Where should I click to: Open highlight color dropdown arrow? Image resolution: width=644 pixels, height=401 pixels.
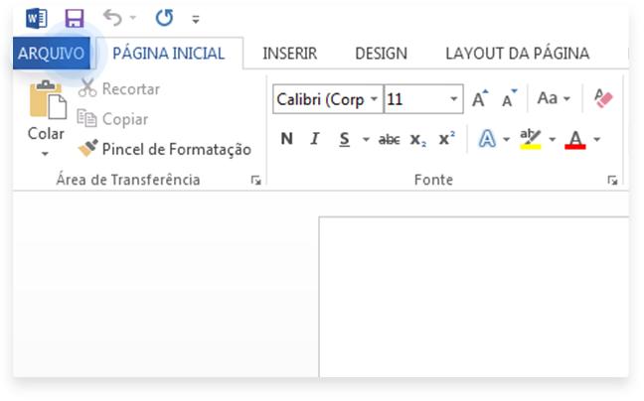click(553, 139)
